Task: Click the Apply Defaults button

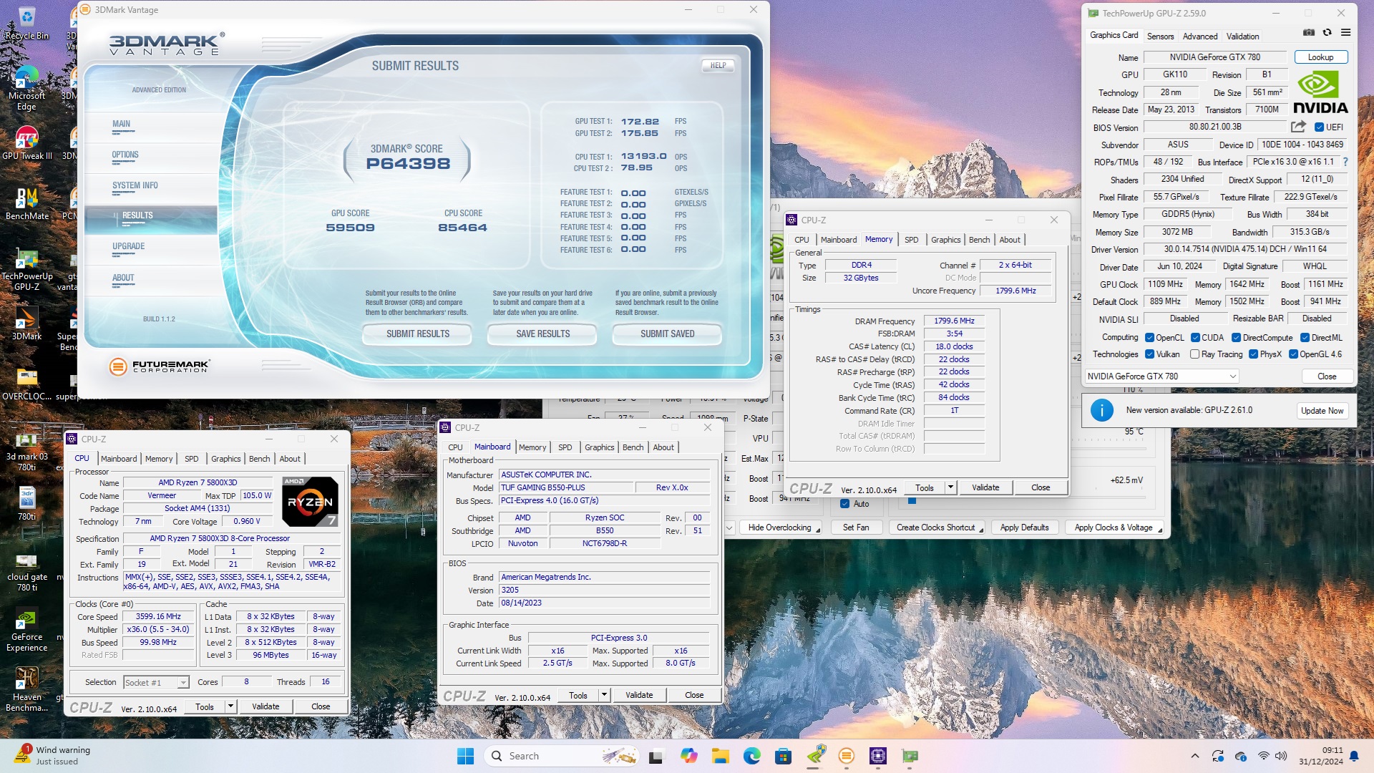Action: (1024, 528)
